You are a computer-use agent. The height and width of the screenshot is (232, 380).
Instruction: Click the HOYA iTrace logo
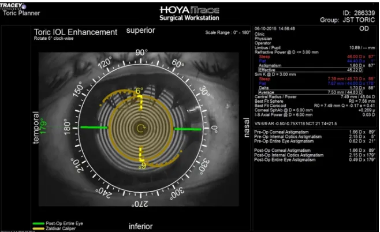[x=189, y=10]
